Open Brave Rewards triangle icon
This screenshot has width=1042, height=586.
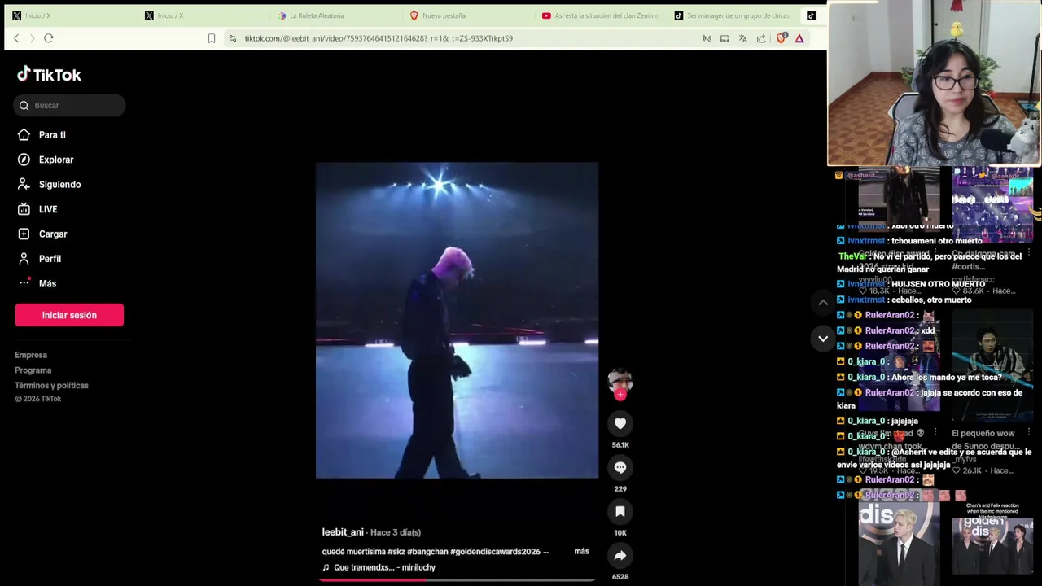click(799, 38)
